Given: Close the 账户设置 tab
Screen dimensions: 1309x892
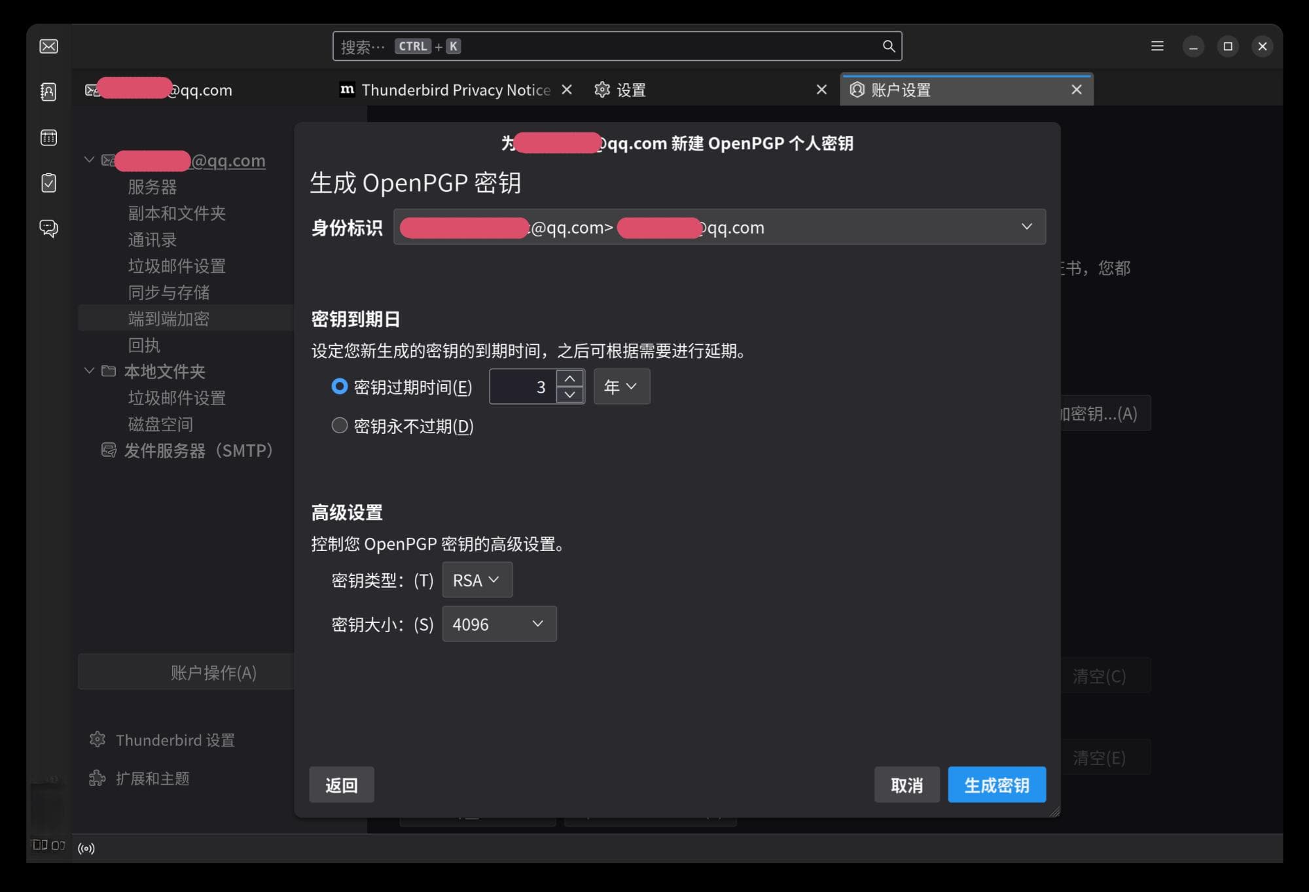Looking at the screenshot, I should pos(1076,90).
